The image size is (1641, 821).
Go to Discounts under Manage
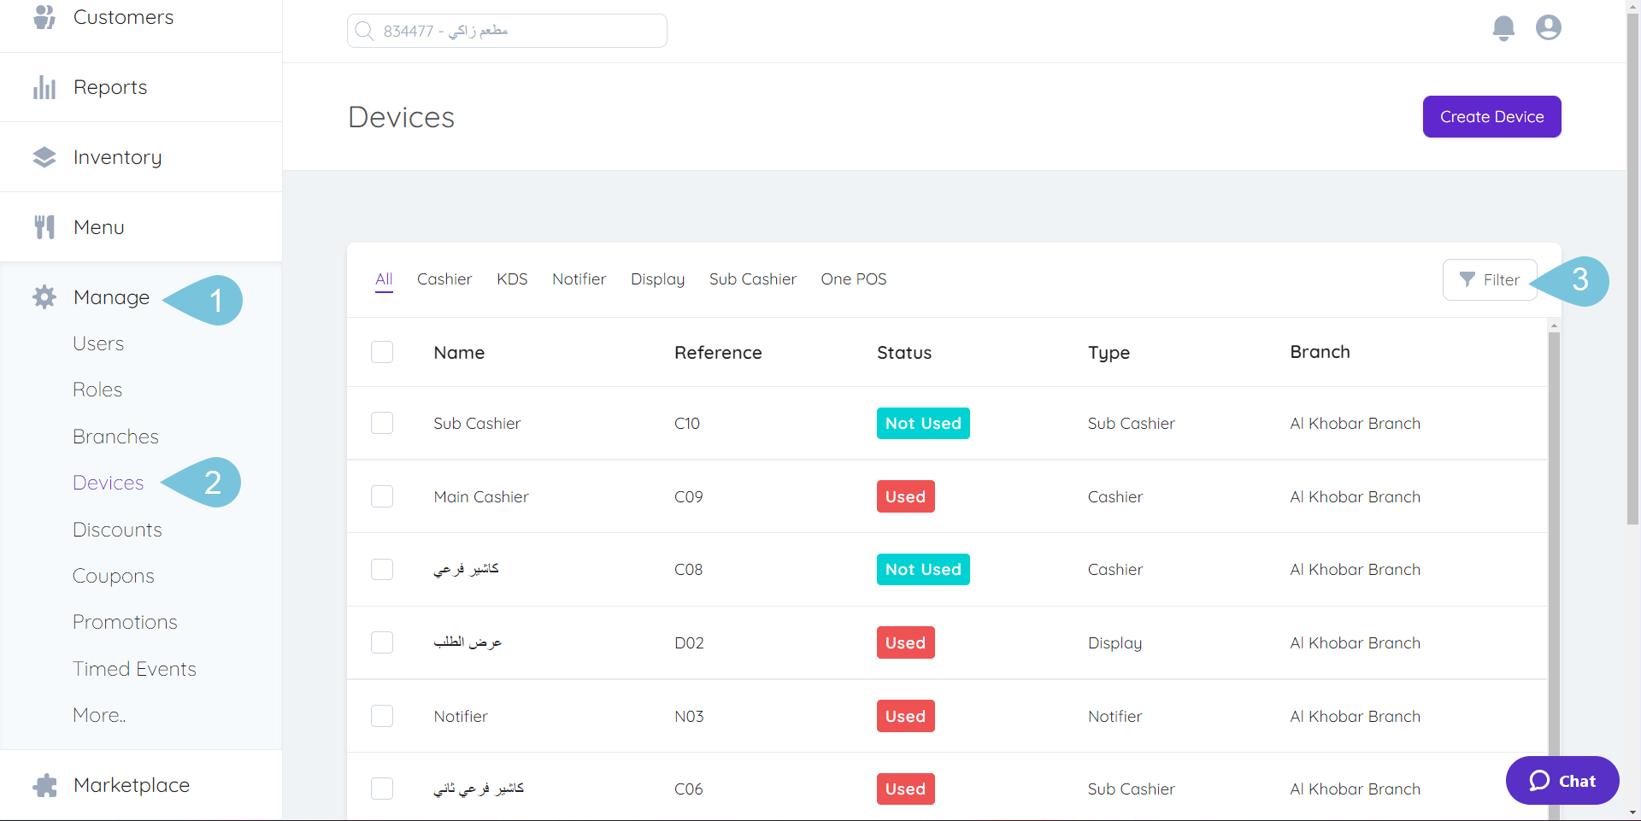[117, 530]
